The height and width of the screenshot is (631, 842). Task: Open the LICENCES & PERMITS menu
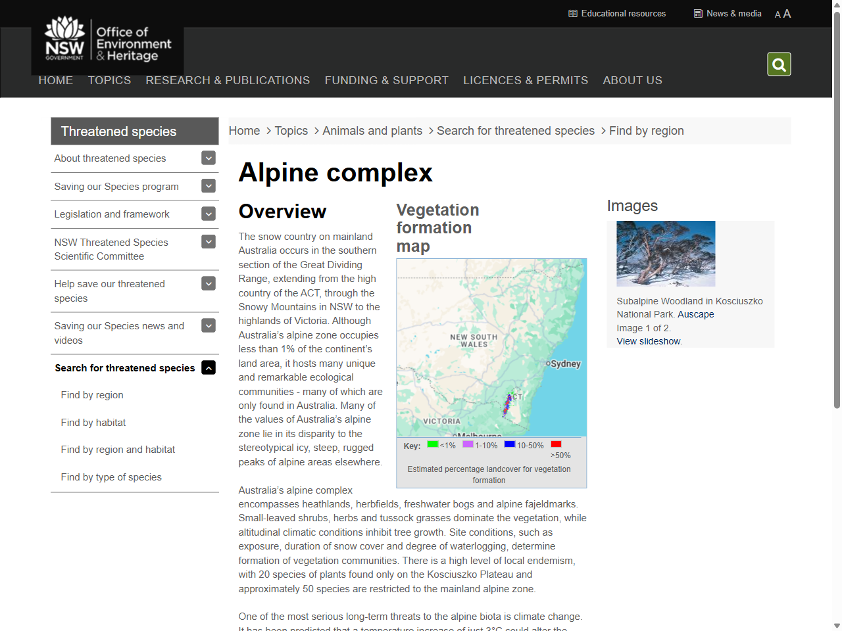pyautogui.click(x=526, y=80)
